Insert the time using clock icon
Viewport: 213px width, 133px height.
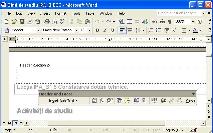pos(127,101)
